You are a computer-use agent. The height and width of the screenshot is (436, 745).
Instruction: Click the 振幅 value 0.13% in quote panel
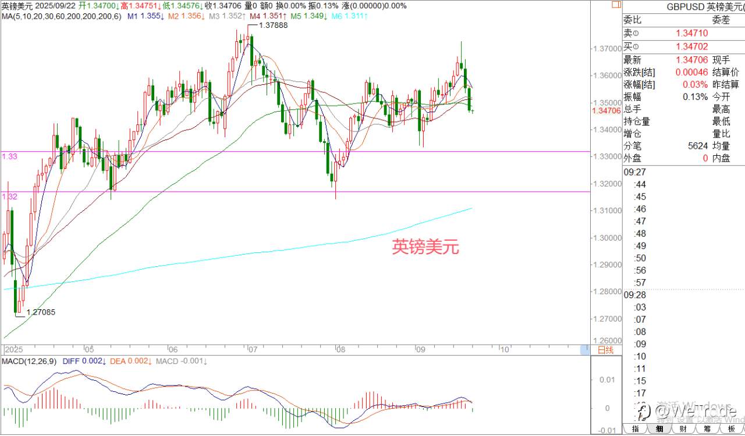(696, 97)
